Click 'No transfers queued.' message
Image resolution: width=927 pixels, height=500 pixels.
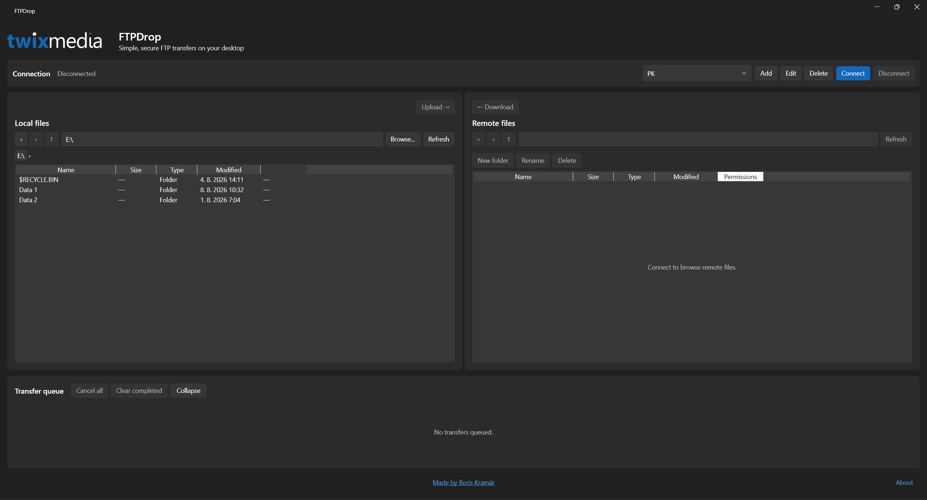point(463,432)
